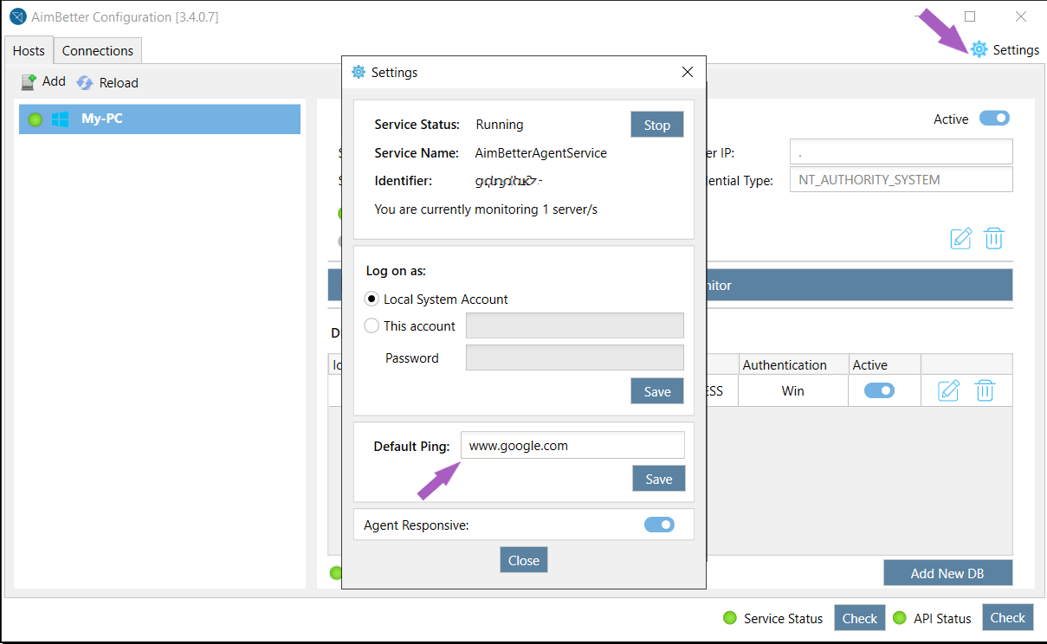The height and width of the screenshot is (644, 1047).
Task: Toggle the host Active switch
Action: [x=994, y=119]
